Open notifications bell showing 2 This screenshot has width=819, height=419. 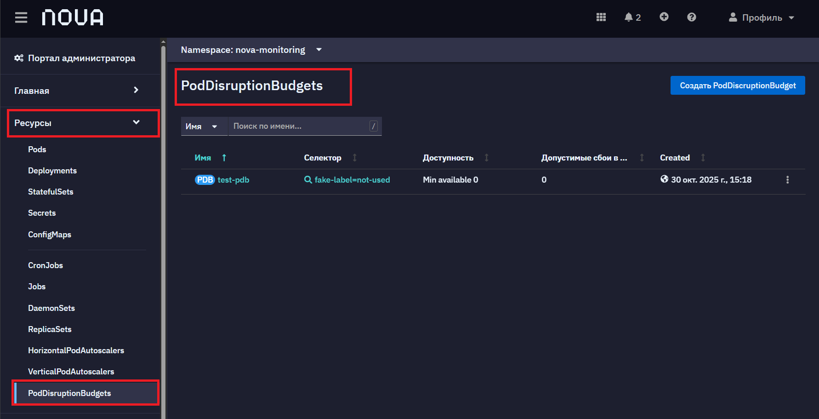[x=632, y=17]
